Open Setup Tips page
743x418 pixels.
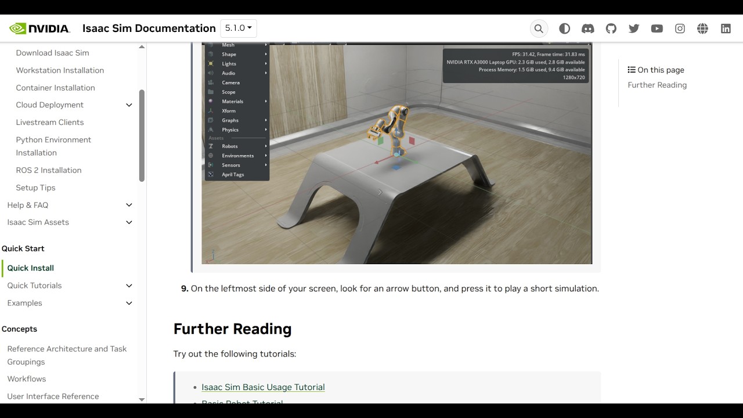[36, 188]
